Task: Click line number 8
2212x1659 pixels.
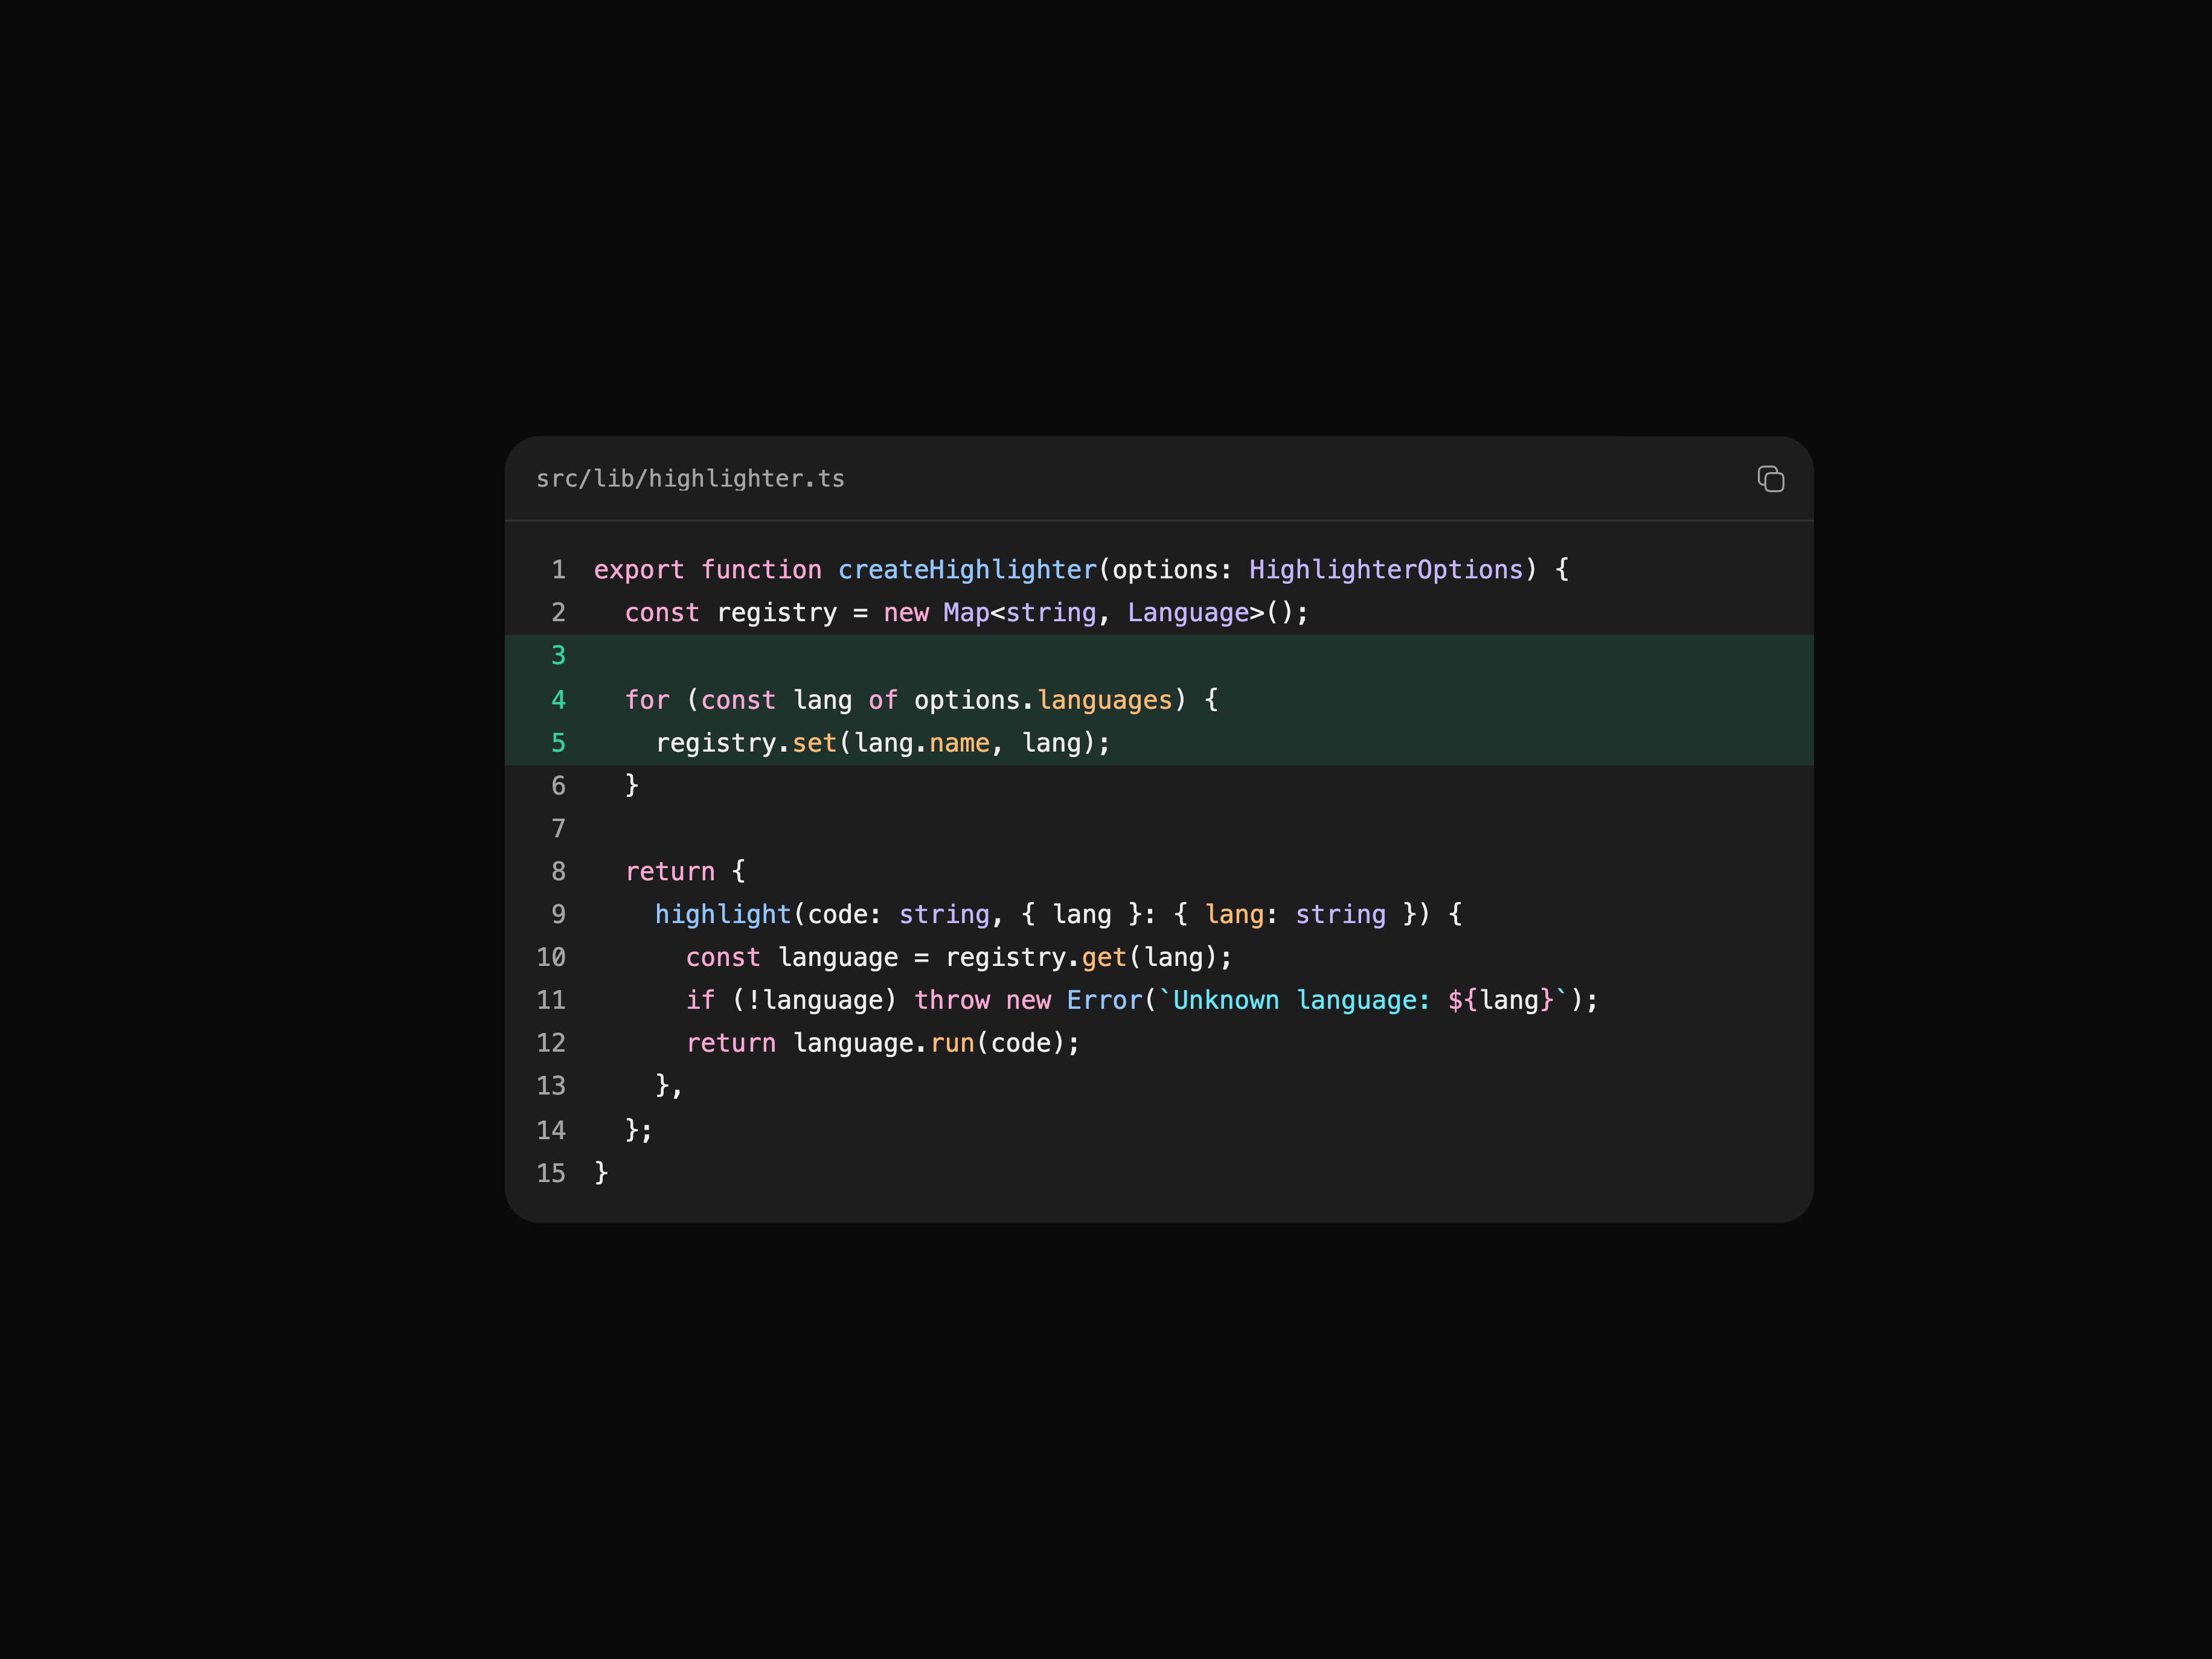Action: [x=558, y=872]
